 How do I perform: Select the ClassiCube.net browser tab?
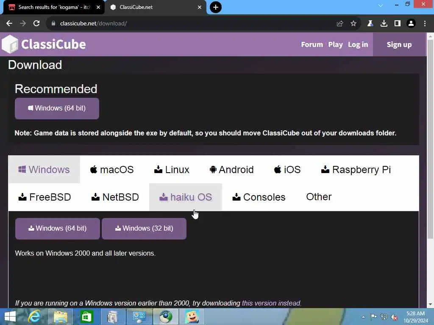pyautogui.click(x=156, y=7)
